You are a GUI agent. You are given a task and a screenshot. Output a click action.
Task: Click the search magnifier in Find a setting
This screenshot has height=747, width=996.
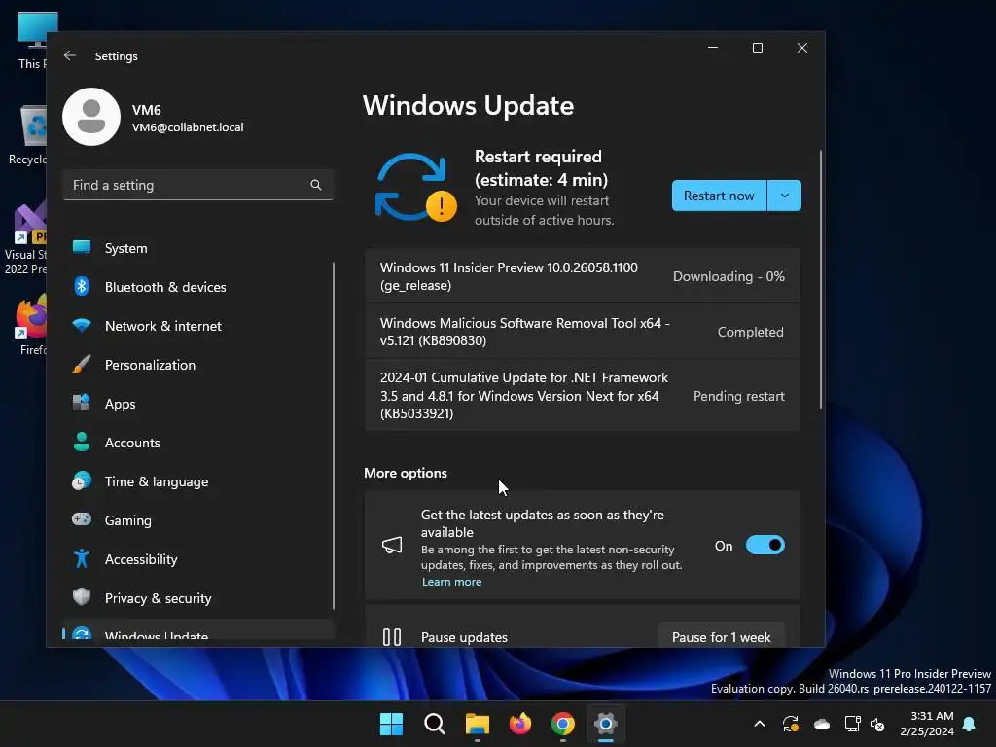(x=316, y=185)
